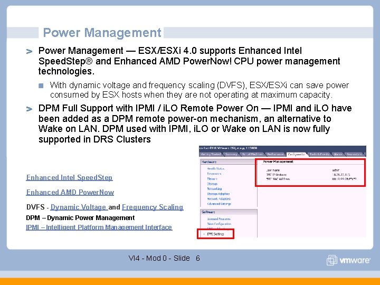Open Memory under Hardware
This screenshot has width=380, height=285.
click(212, 179)
